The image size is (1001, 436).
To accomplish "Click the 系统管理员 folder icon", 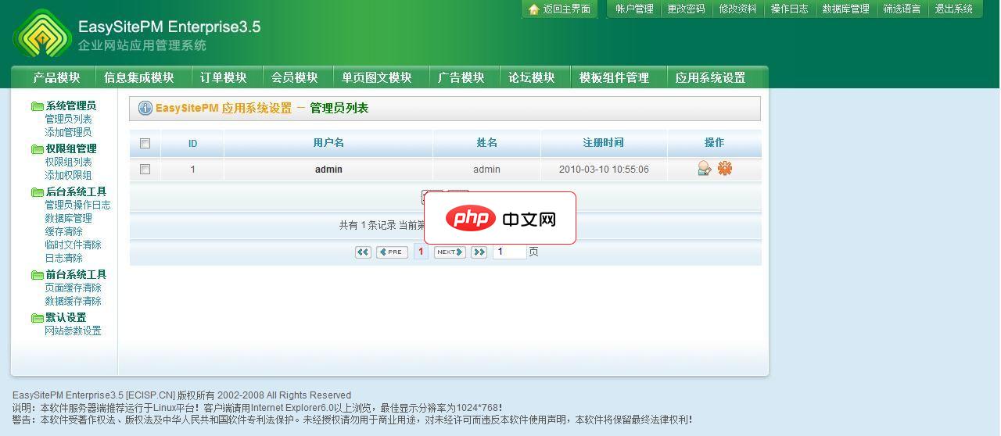I will click(37, 106).
